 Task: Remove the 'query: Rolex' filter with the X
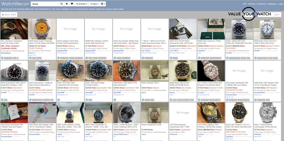click(3, 14)
